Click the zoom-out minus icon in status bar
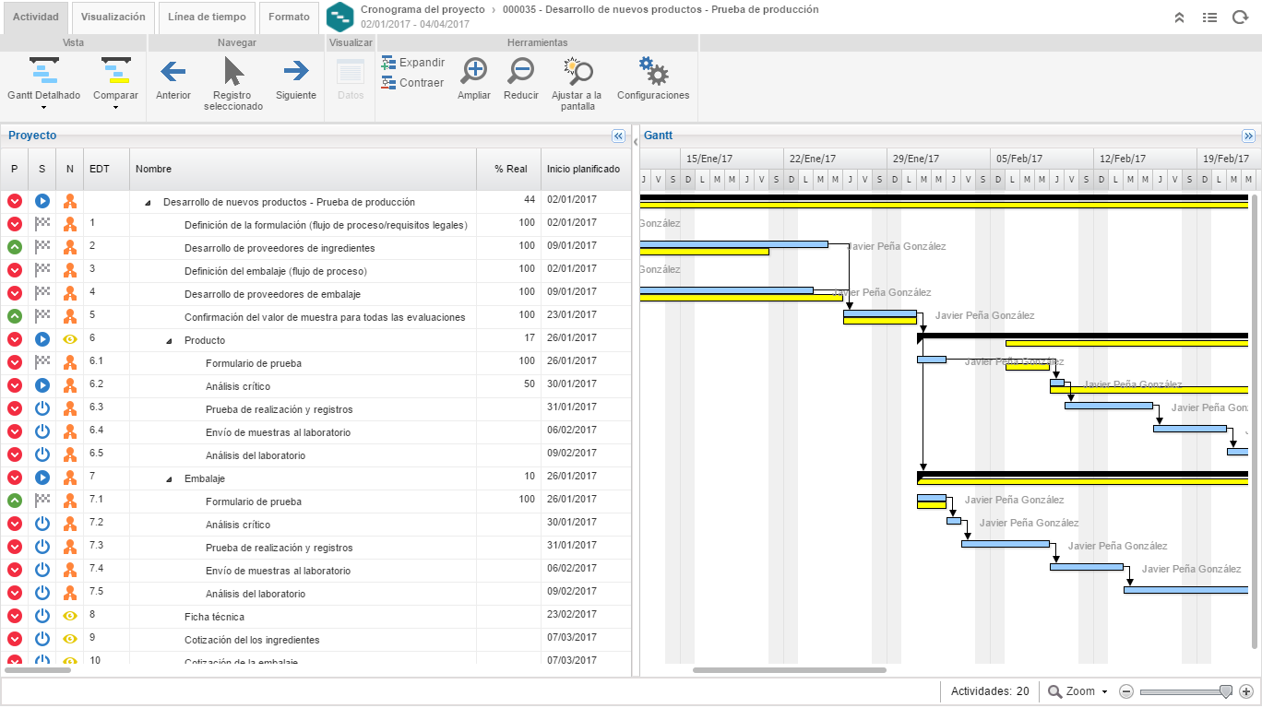Screen dimensions: 1262x708 1126,691
